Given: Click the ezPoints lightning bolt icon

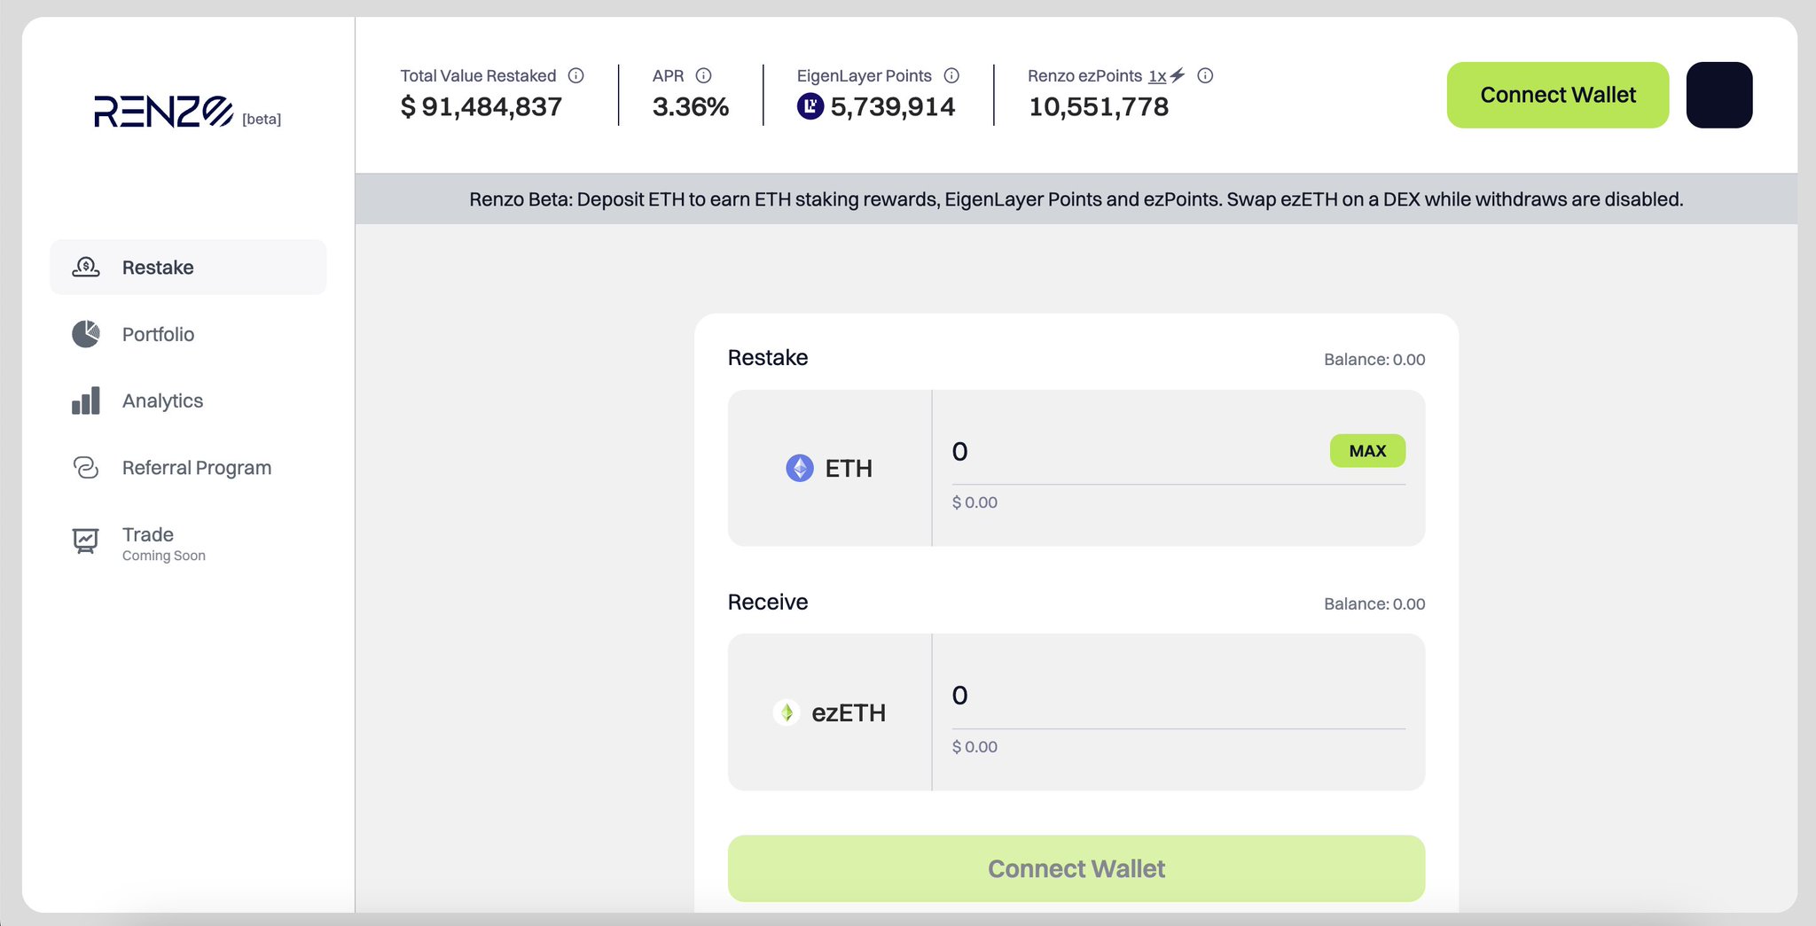Looking at the screenshot, I should [1178, 75].
